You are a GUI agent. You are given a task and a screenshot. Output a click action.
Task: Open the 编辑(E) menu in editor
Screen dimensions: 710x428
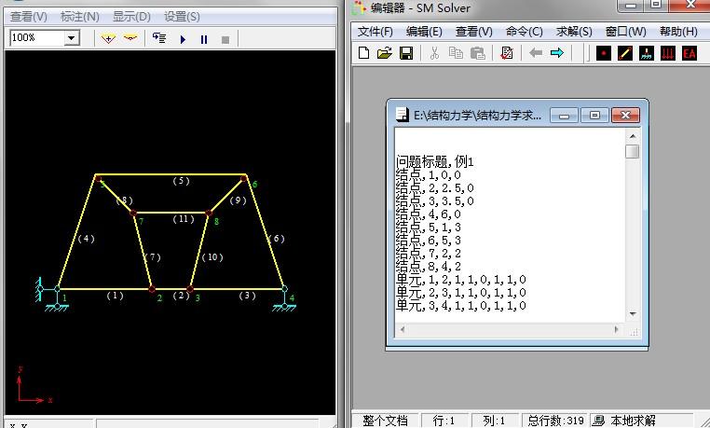(x=424, y=32)
